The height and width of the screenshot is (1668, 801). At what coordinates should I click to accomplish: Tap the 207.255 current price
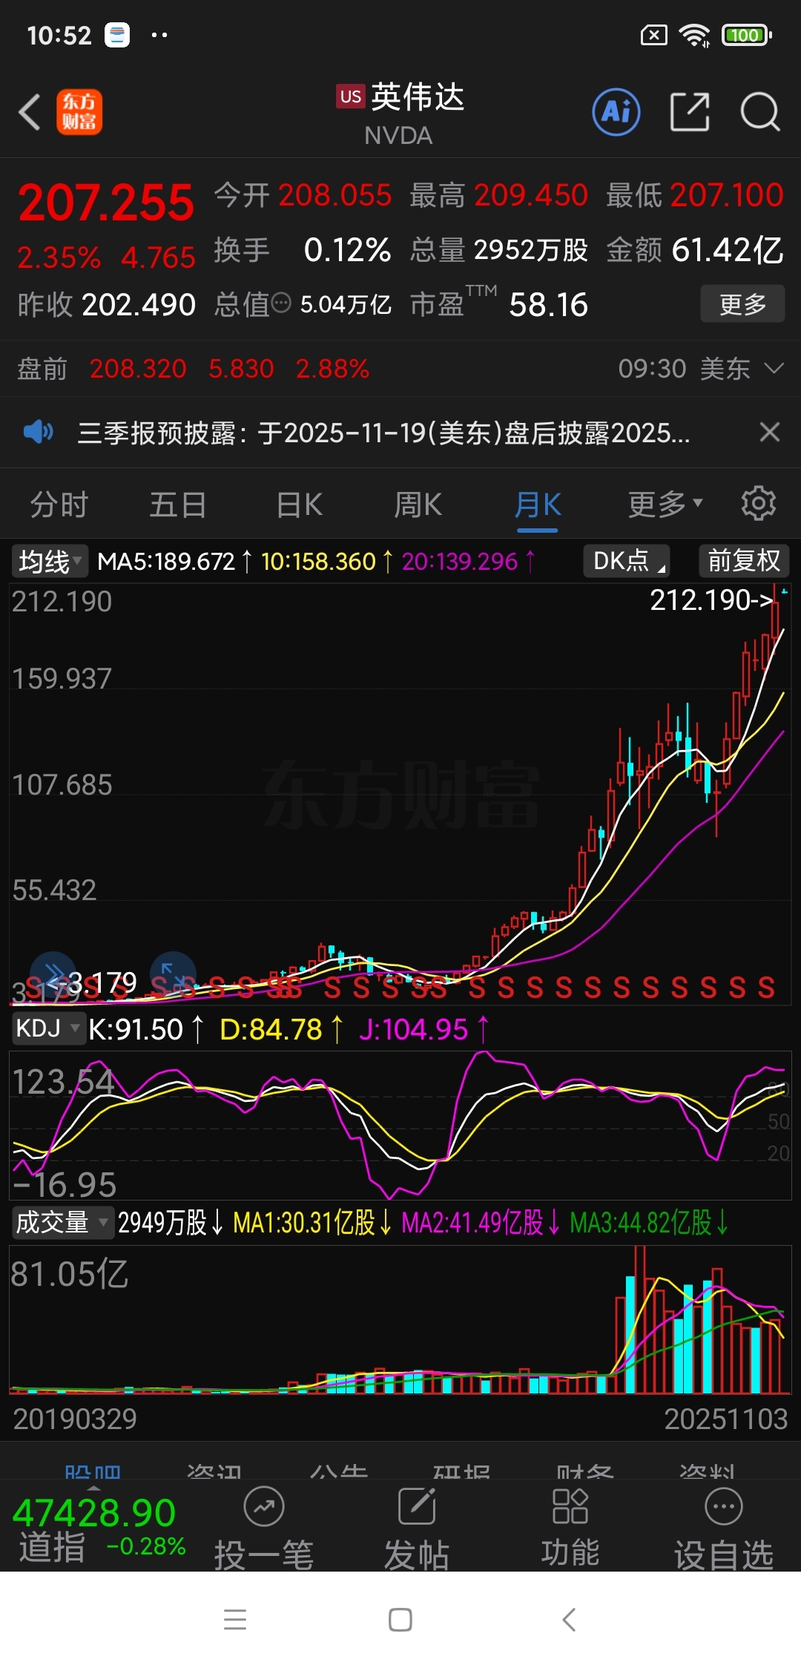point(106,202)
